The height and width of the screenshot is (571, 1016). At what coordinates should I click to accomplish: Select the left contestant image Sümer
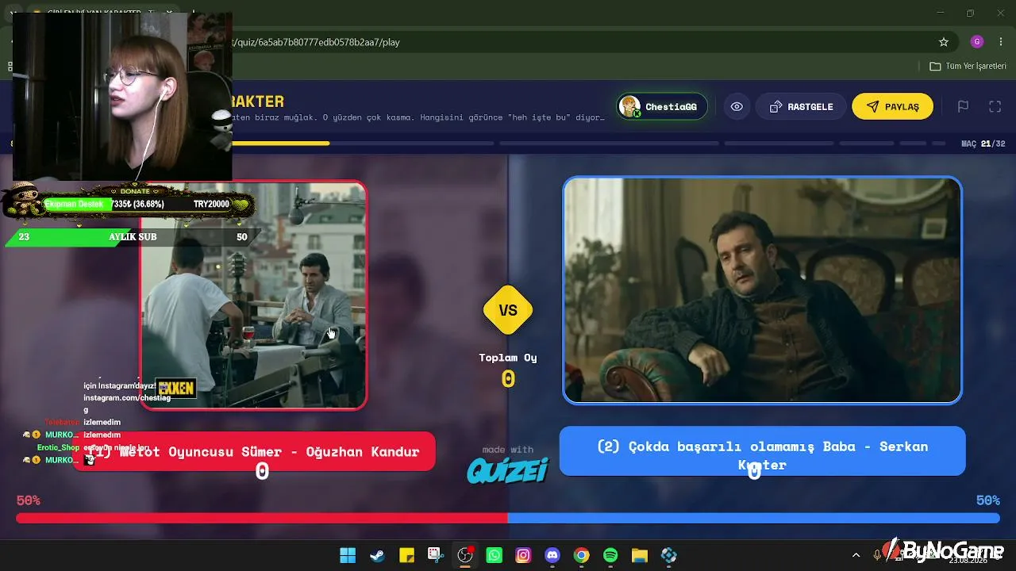tap(253, 295)
